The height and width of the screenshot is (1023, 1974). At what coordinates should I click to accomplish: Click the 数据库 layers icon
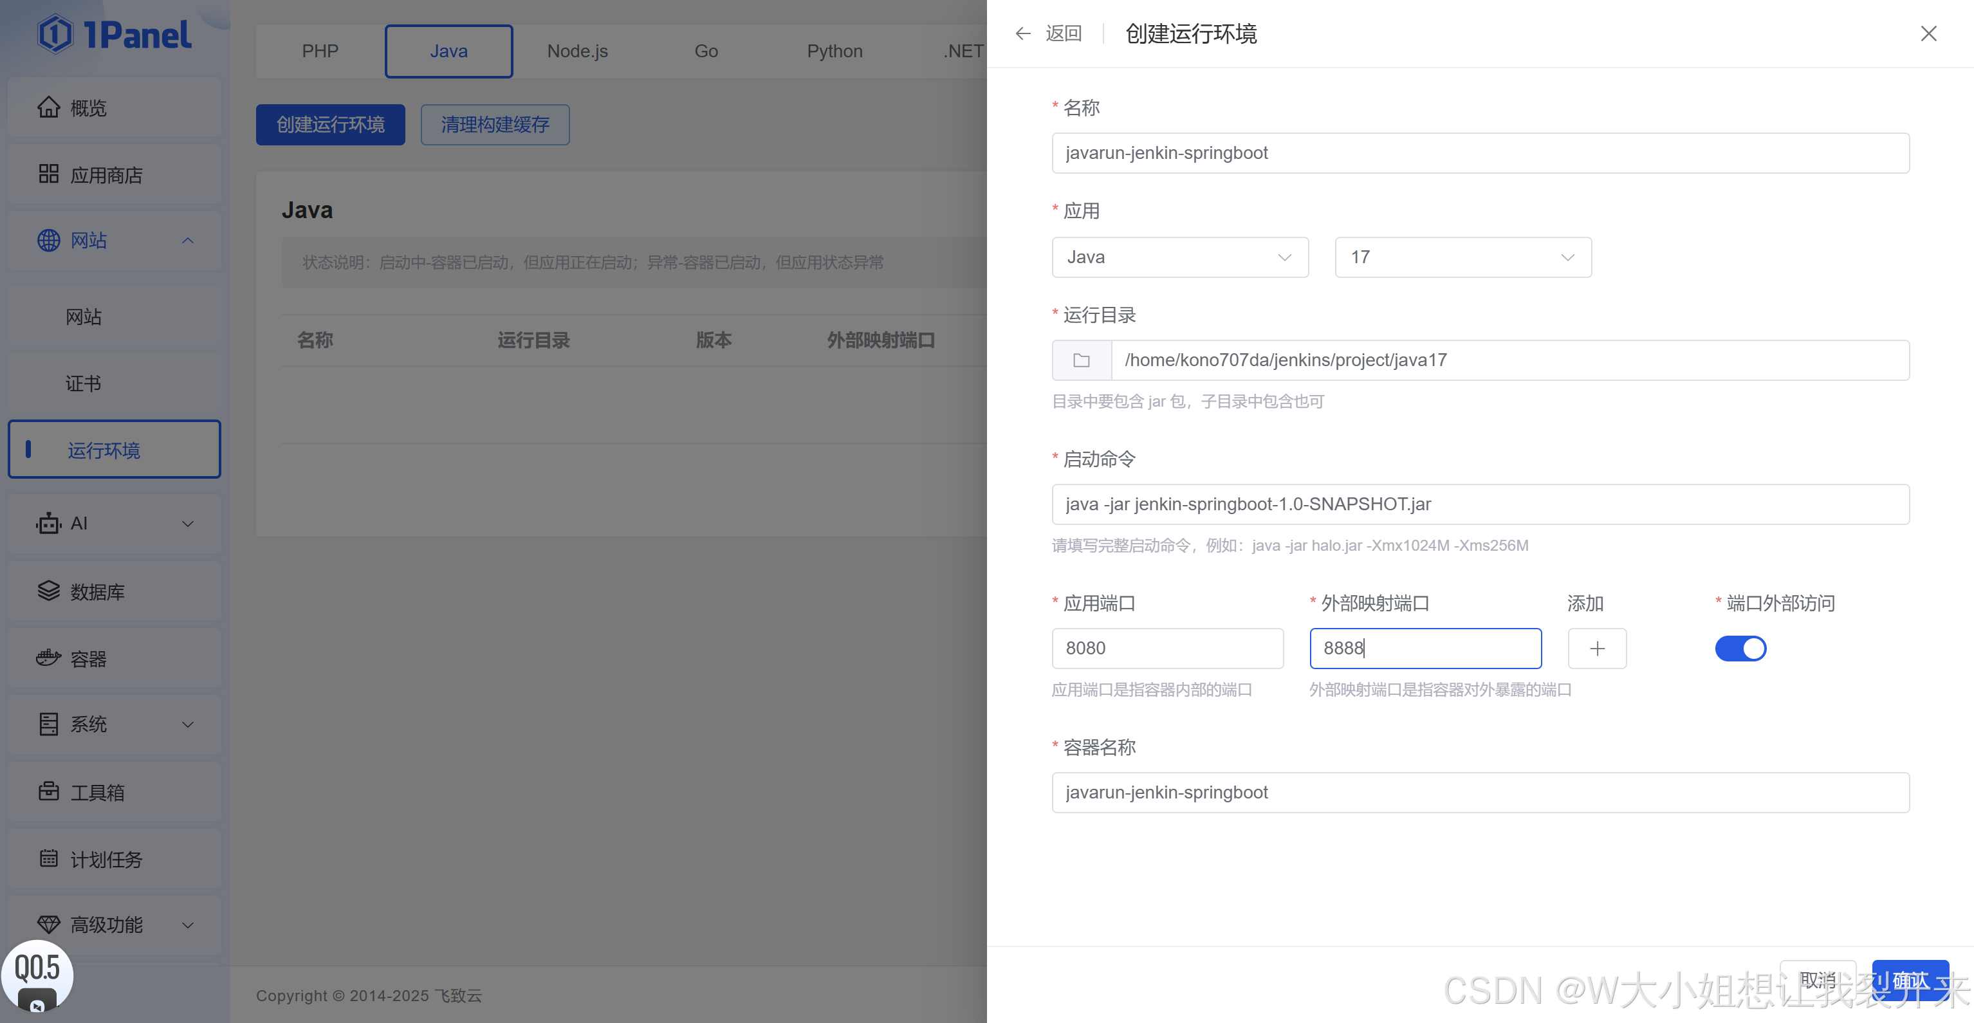48,591
